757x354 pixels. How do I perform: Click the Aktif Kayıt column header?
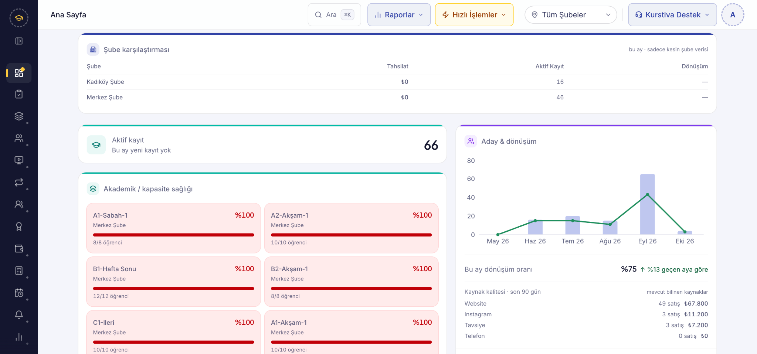550,67
